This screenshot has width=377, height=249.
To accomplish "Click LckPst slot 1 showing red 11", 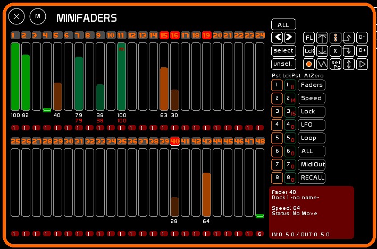I will click(x=290, y=85).
